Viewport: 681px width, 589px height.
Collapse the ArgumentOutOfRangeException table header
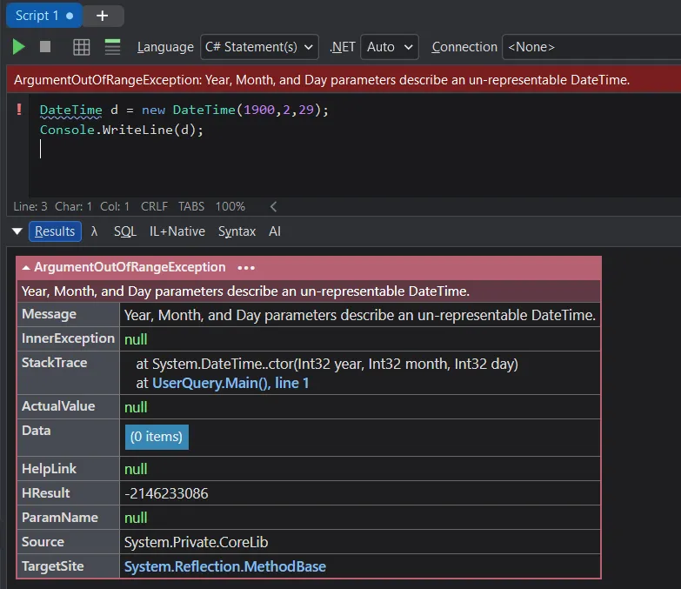(x=27, y=268)
